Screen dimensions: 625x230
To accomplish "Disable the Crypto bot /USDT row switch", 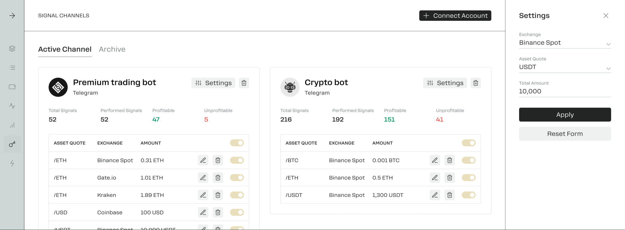I will click(468, 195).
